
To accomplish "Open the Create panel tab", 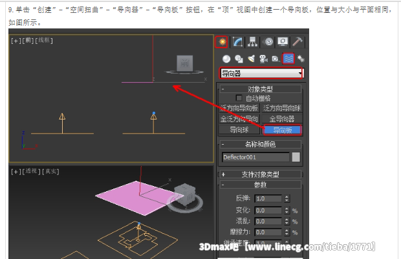I will (x=221, y=41).
